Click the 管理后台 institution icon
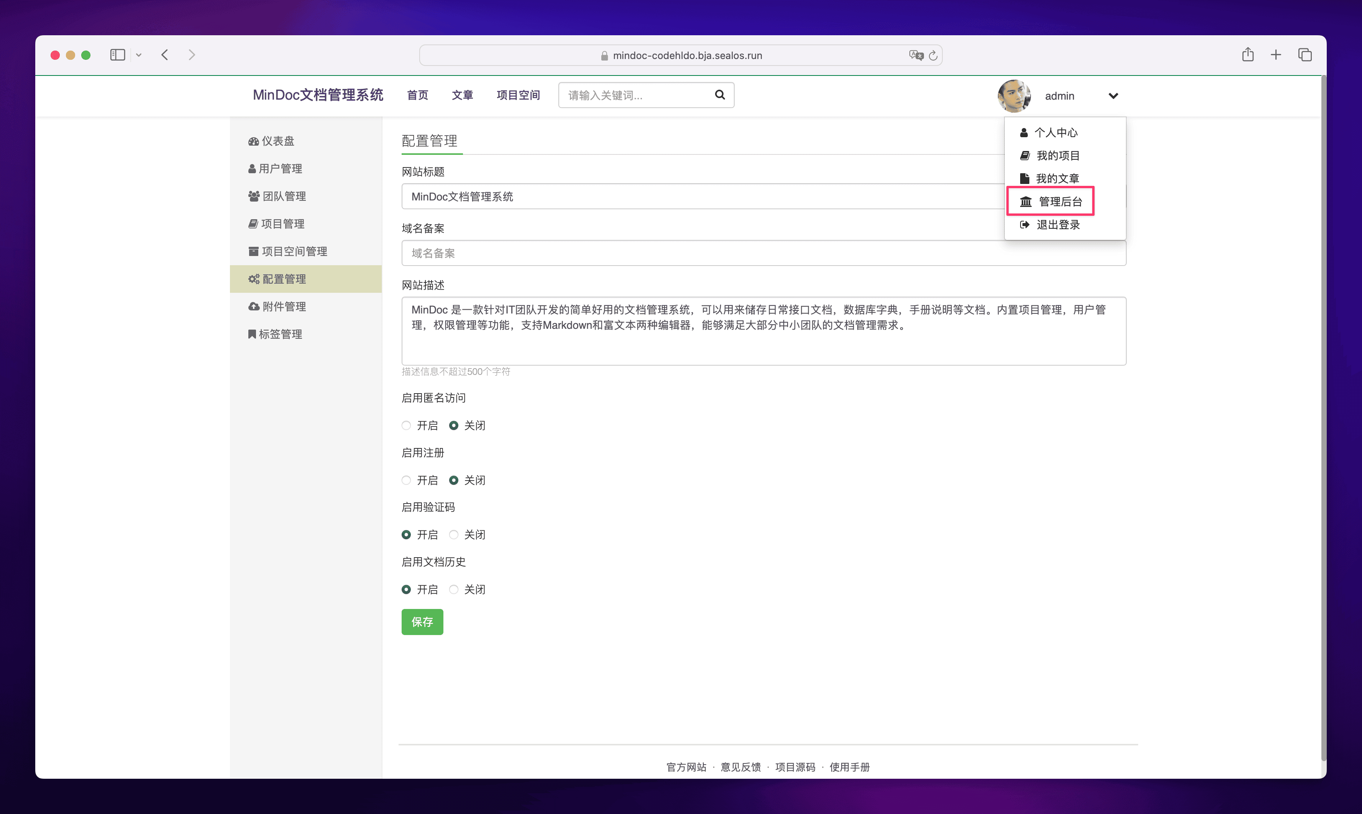 click(1025, 202)
